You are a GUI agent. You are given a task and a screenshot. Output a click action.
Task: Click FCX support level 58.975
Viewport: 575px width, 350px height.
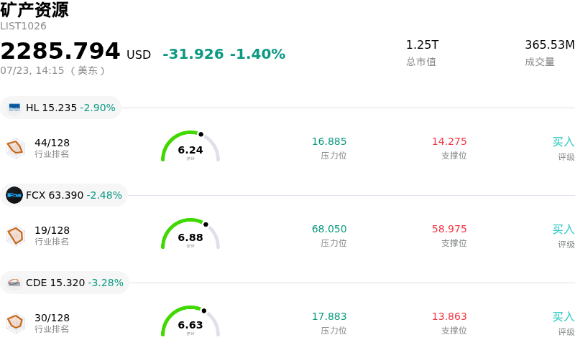pyautogui.click(x=449, y=229)
